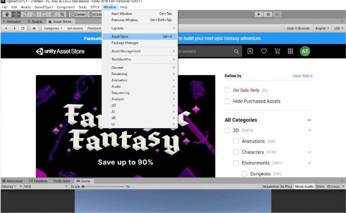
Task: Select Package Manager menu entry
Action: [140, 43]
